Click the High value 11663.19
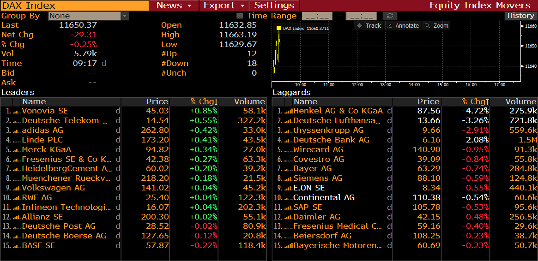Image resolution: width=538 pixels, height=261 pixels. pyautogui.click(x=238, y=35)
